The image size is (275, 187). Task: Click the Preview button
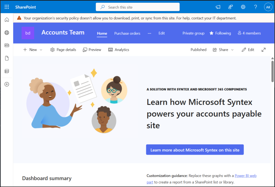click(x=92, y=50)
